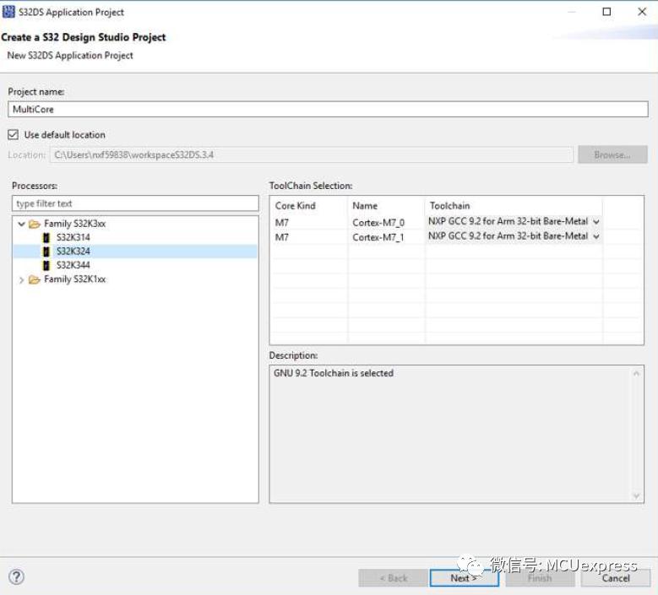Click the Core Kind column header
Screen dimensions: 658x595
coord(296,206)
